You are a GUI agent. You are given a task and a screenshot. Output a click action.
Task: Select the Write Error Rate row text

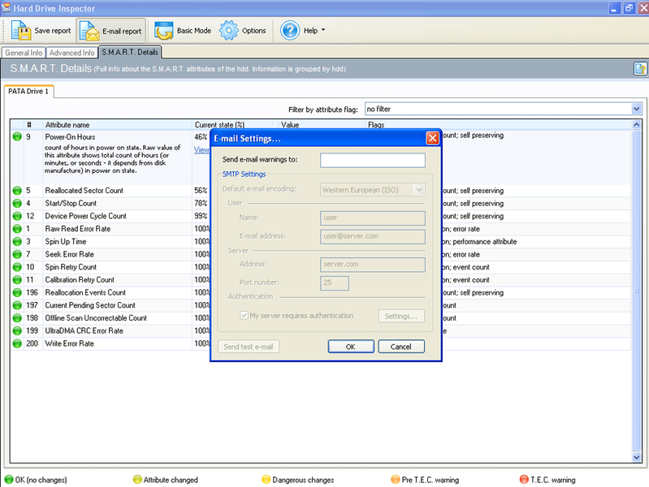pos(70,344)
